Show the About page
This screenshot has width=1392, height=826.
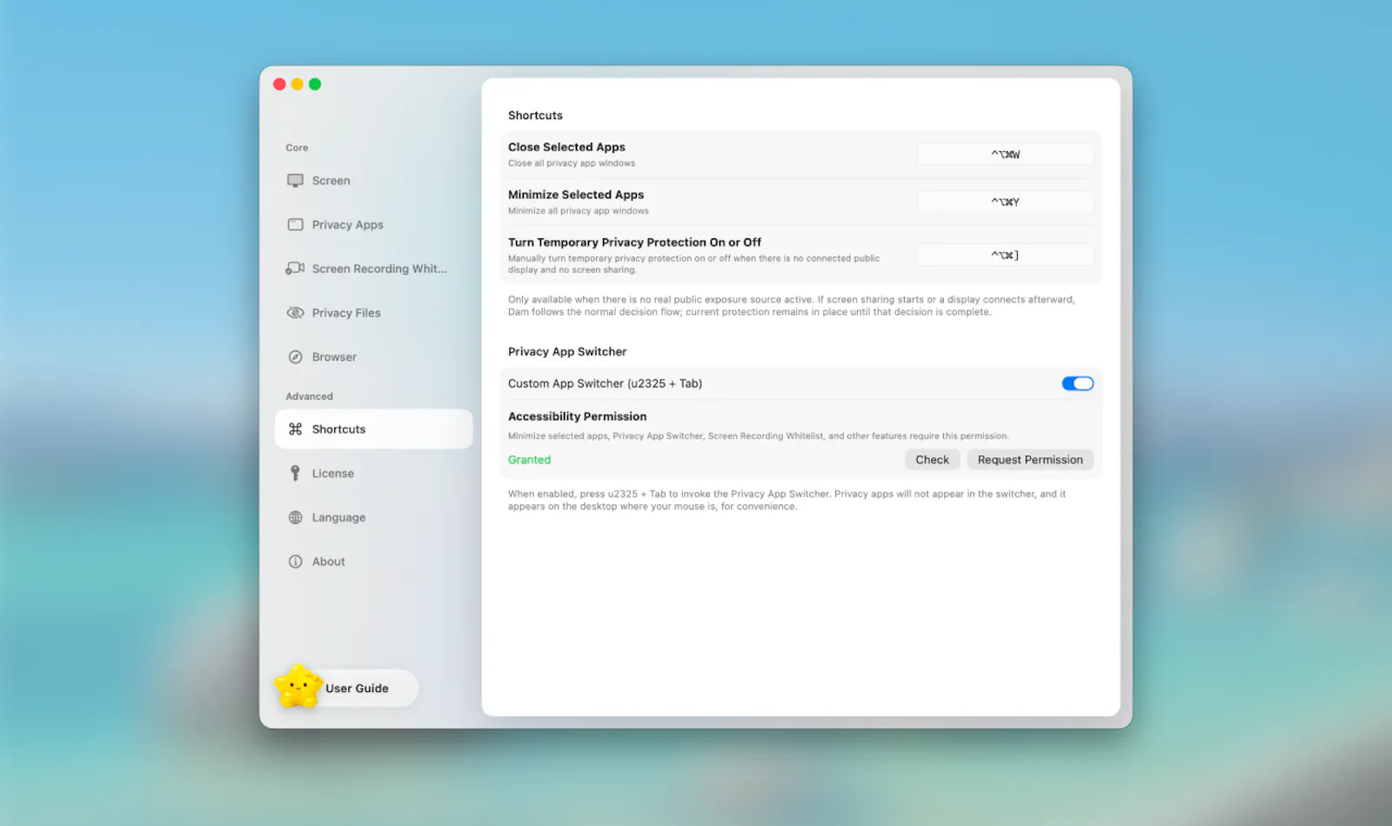[x=374, y=562]
